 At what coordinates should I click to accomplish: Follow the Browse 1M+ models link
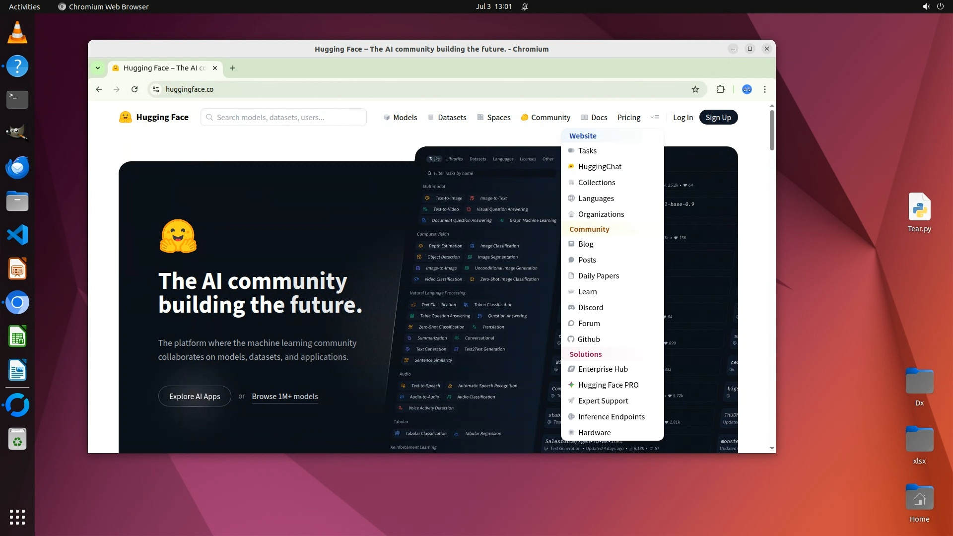pos(284,397)
